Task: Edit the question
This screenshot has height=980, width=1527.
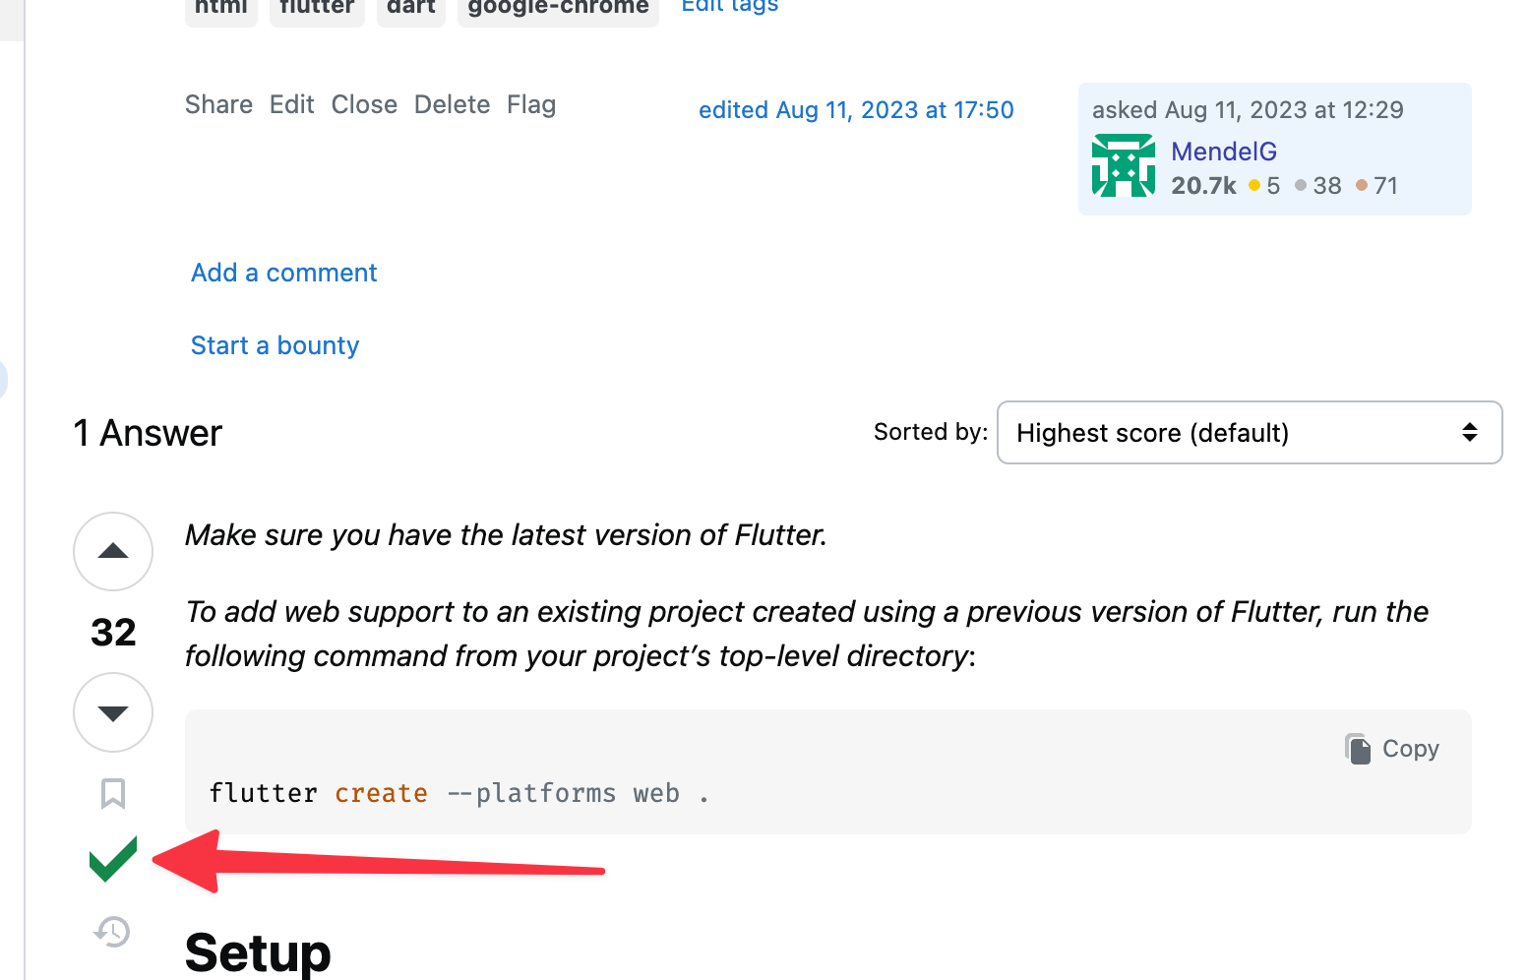Action: point(291,104)
